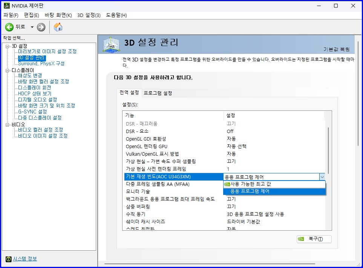Open the 편집(E) menu
363x268 pixels.
pyautogui.click(x=32, y=15)
